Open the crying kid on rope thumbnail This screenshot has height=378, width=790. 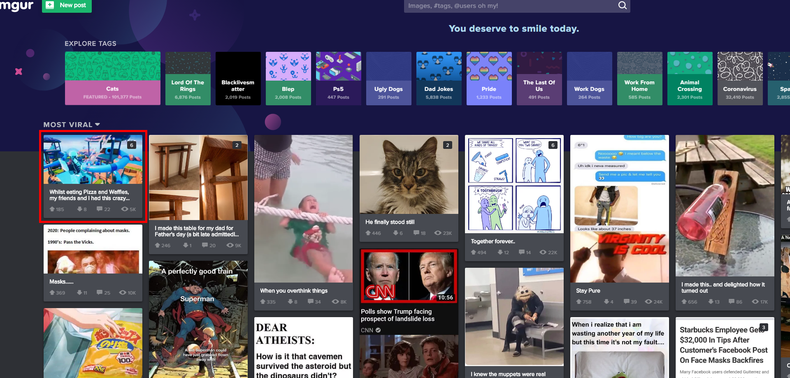click(304, 209)
